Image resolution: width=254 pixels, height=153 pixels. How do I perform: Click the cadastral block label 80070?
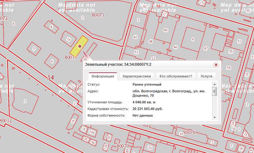[123, 146]
